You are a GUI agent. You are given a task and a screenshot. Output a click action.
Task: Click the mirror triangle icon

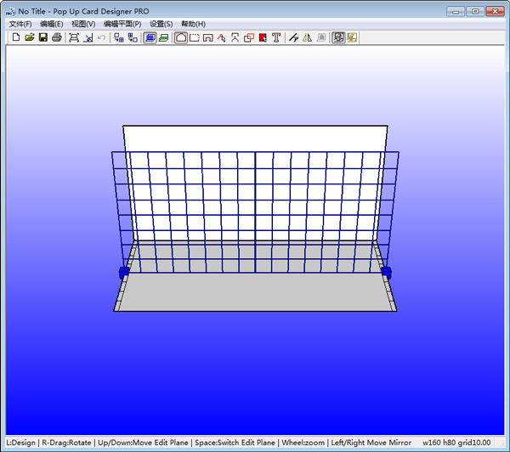308,37
